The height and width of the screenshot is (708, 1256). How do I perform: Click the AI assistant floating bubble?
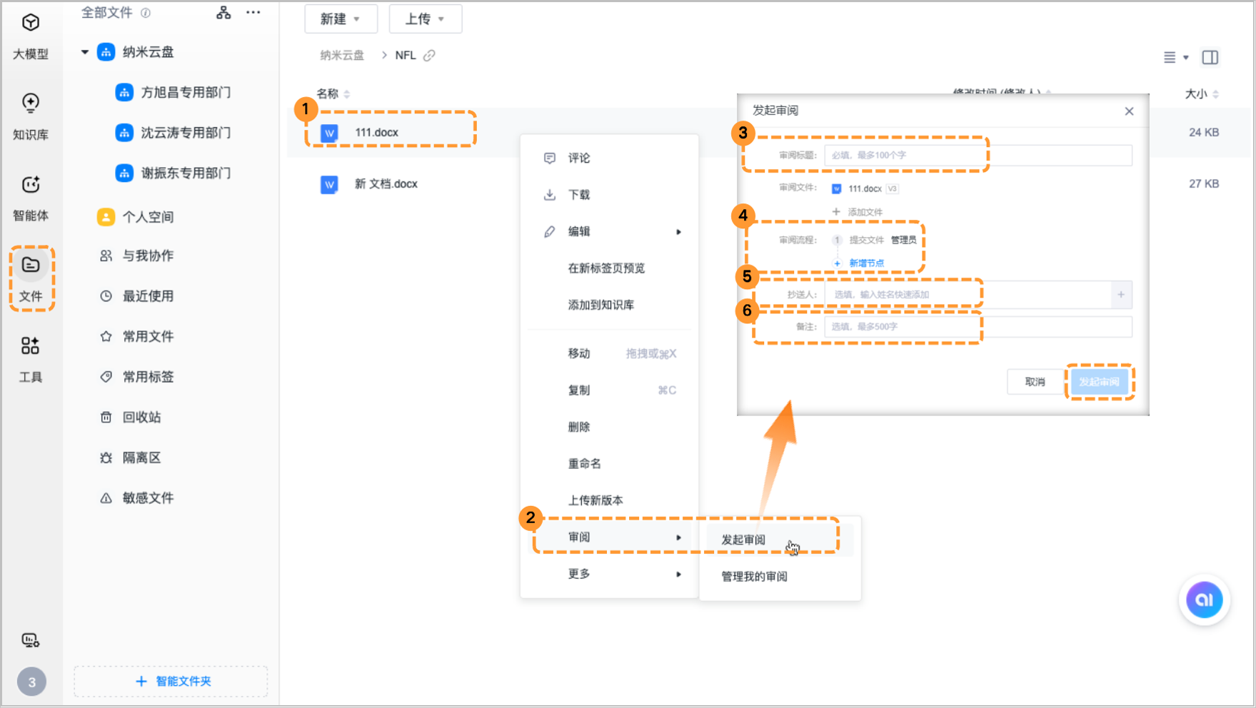point(1204,600)
